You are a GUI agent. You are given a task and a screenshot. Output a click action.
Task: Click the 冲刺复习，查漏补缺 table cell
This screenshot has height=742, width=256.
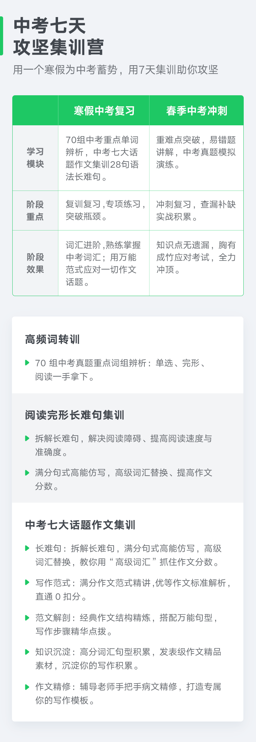pyautogui.click(x=196, y=210)
